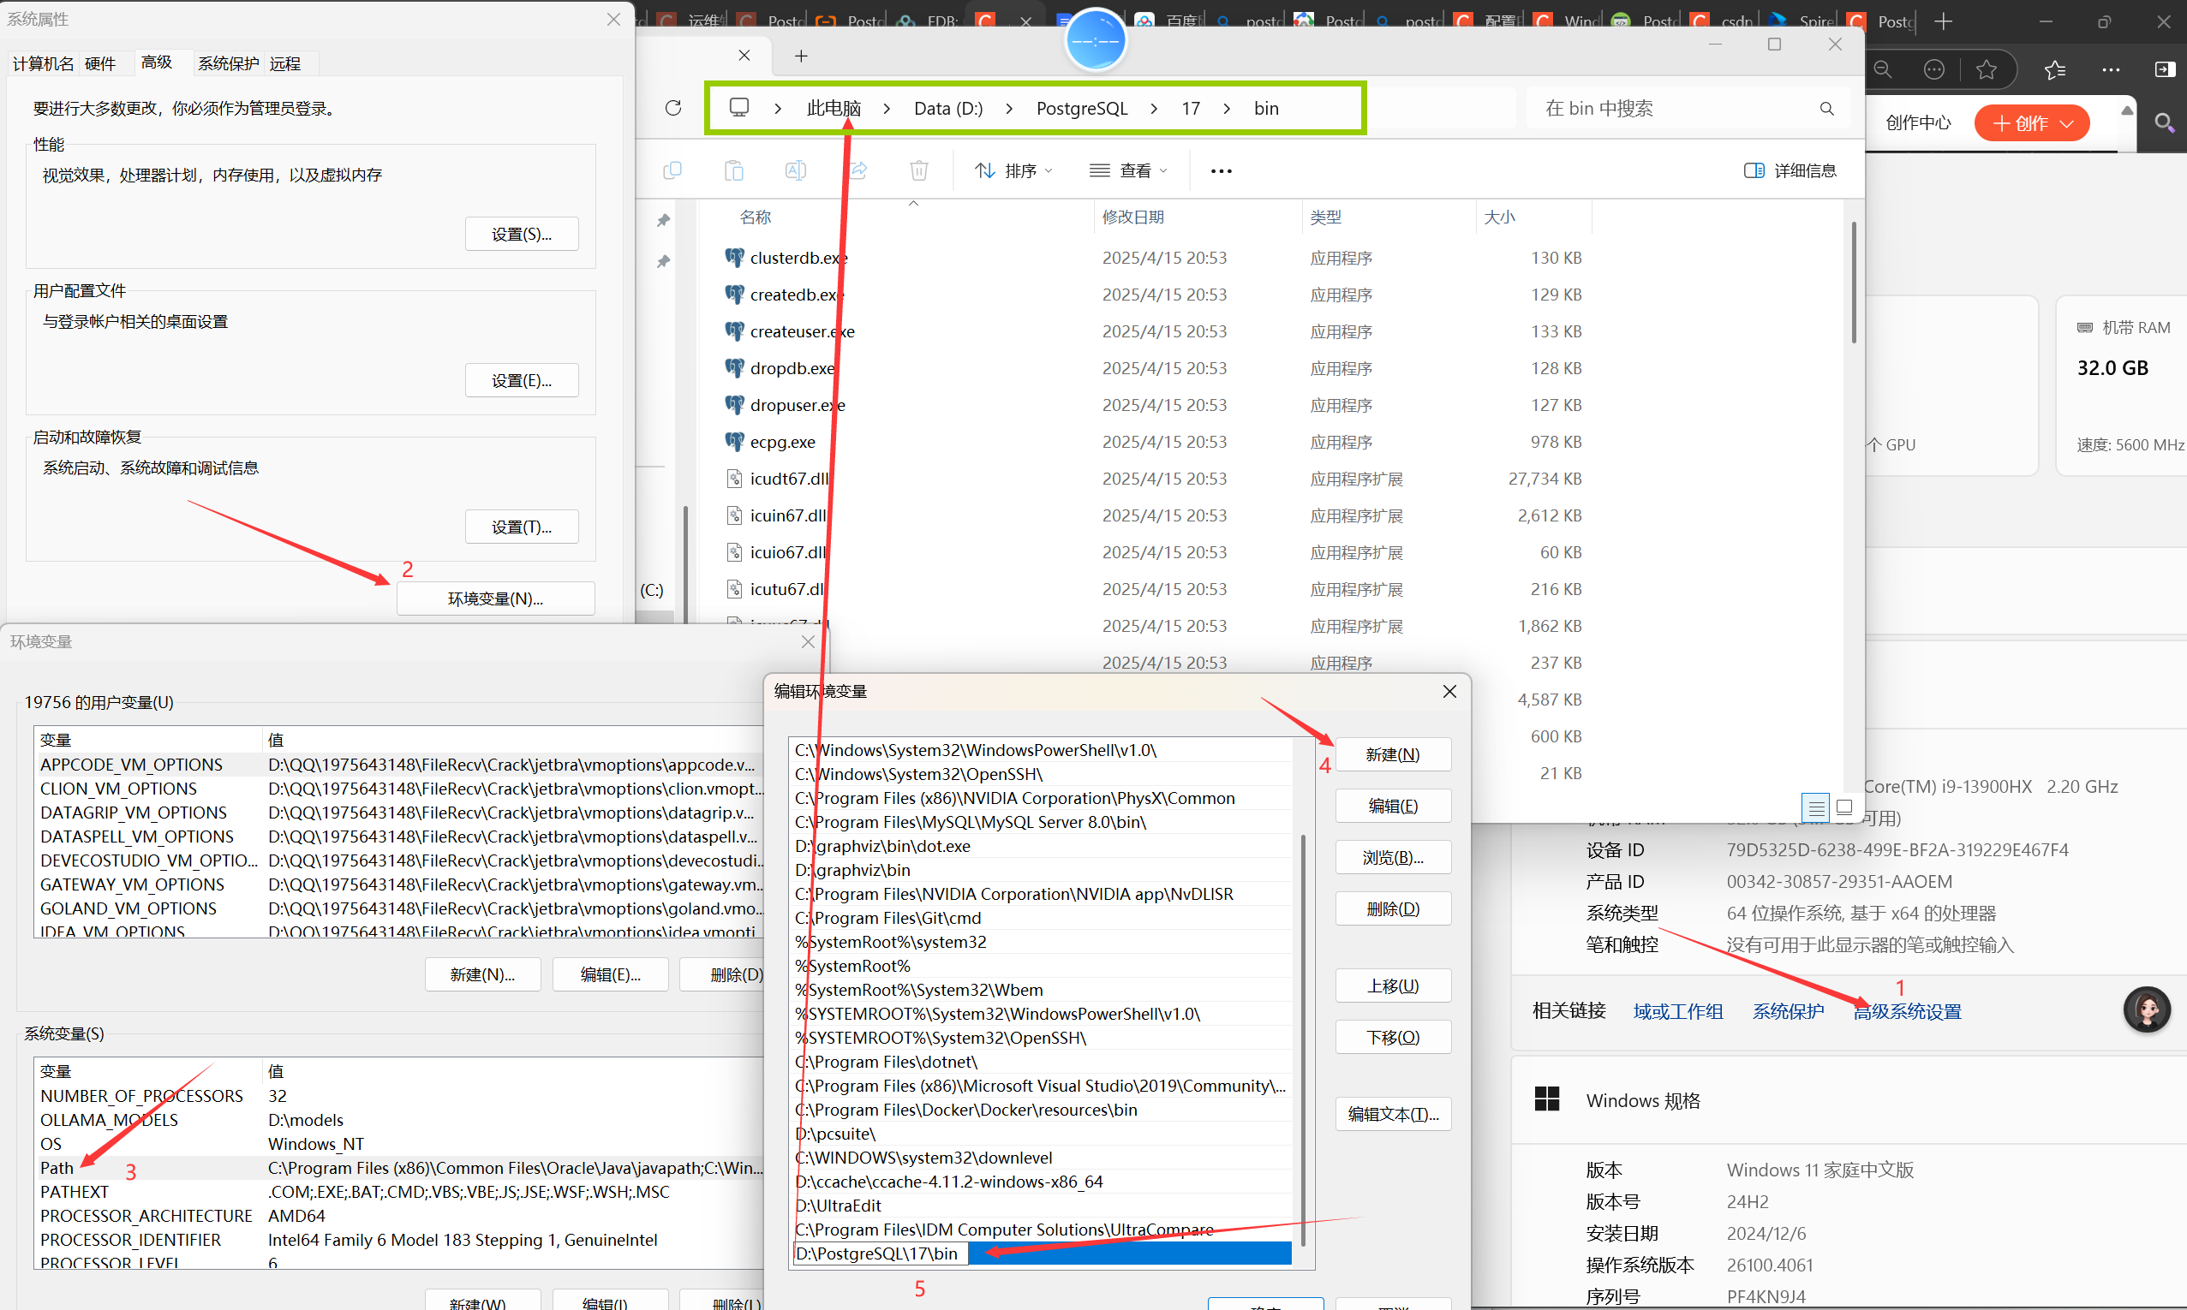Open the 查看 view dropdown
This screenshot has height=1310, width=2187.
pos(1128,170)
